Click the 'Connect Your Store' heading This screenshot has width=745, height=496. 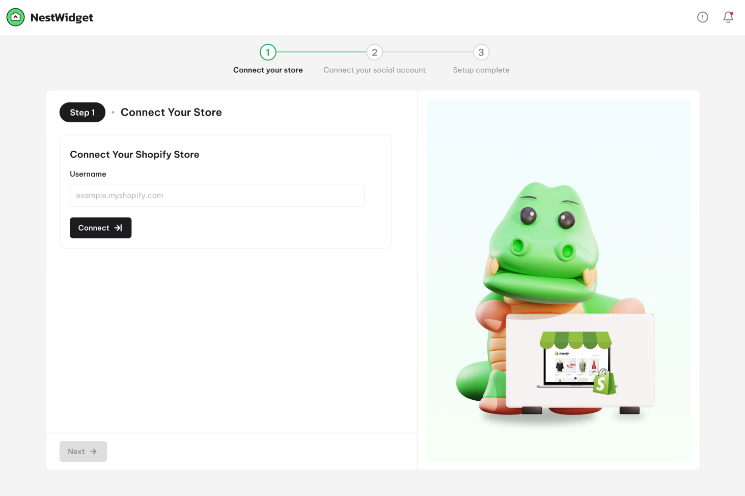coord(171,113)
